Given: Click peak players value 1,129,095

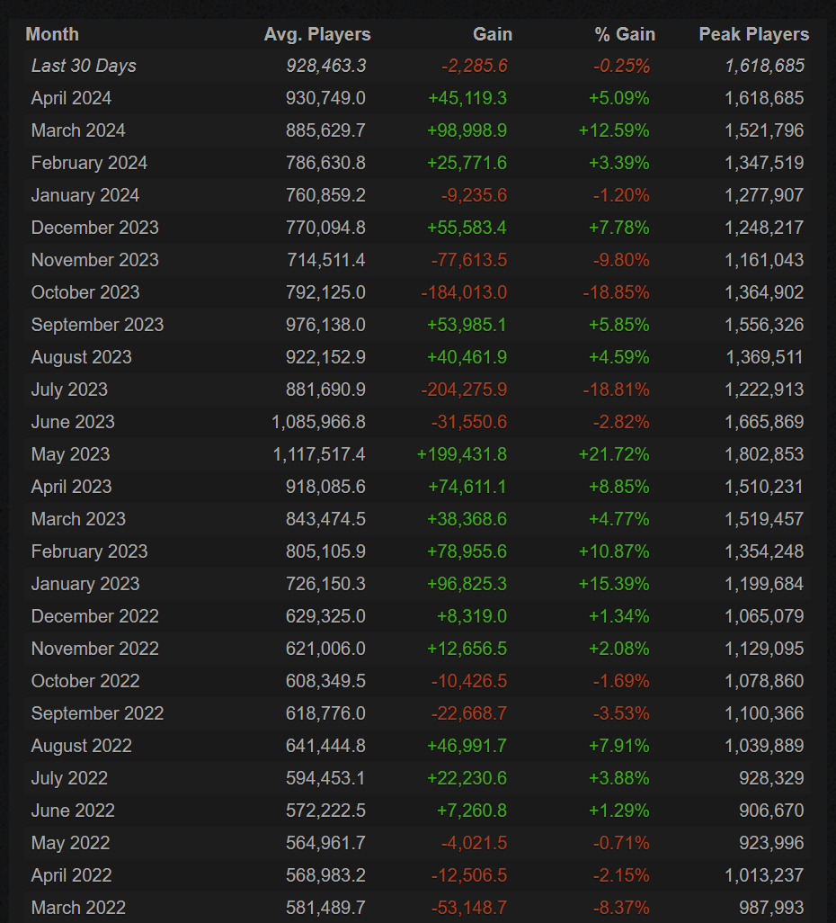Looking at the screenshot, I should pos(764,649).
